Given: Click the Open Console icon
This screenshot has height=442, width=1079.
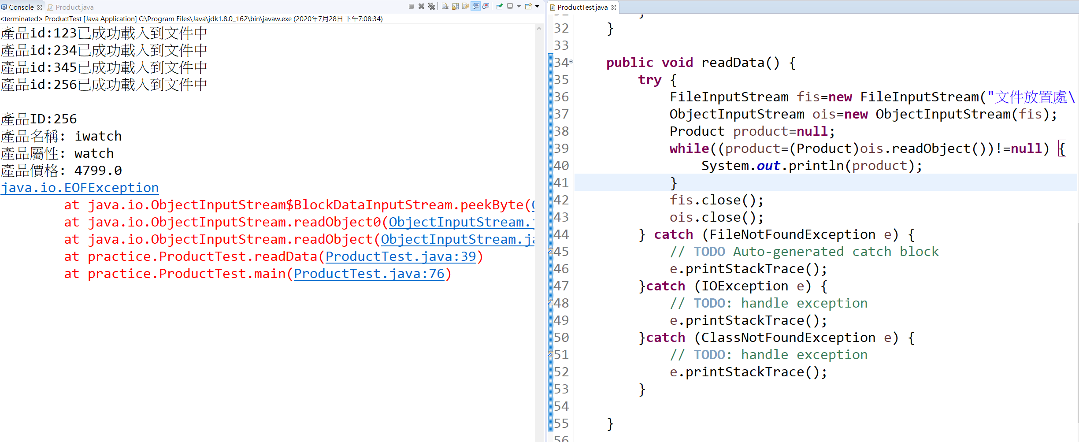Looking at the screenshot, I should tap(528, 7).
